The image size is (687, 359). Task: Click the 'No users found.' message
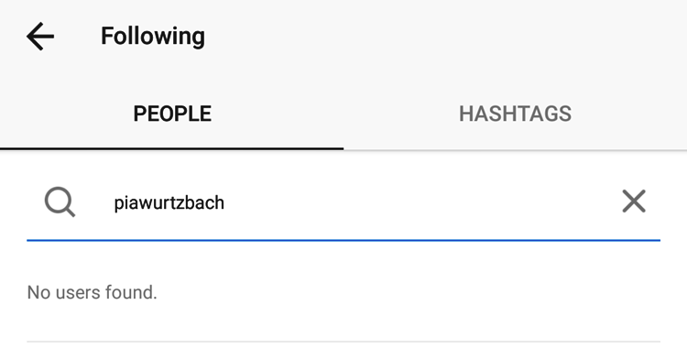click(x=92, y=292)
